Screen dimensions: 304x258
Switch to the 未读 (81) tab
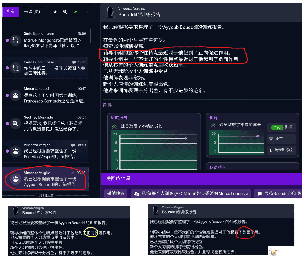tap(32, 12)
